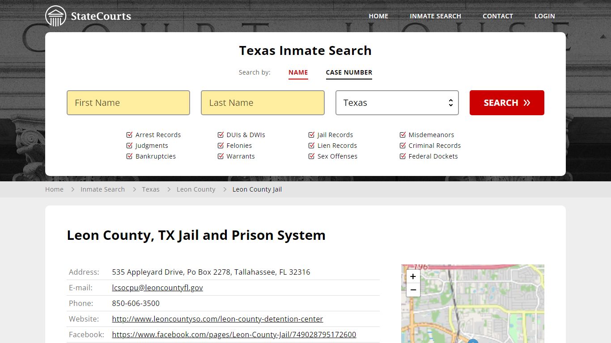Toggle the Judgments checkbox

[x=130, y=146]
